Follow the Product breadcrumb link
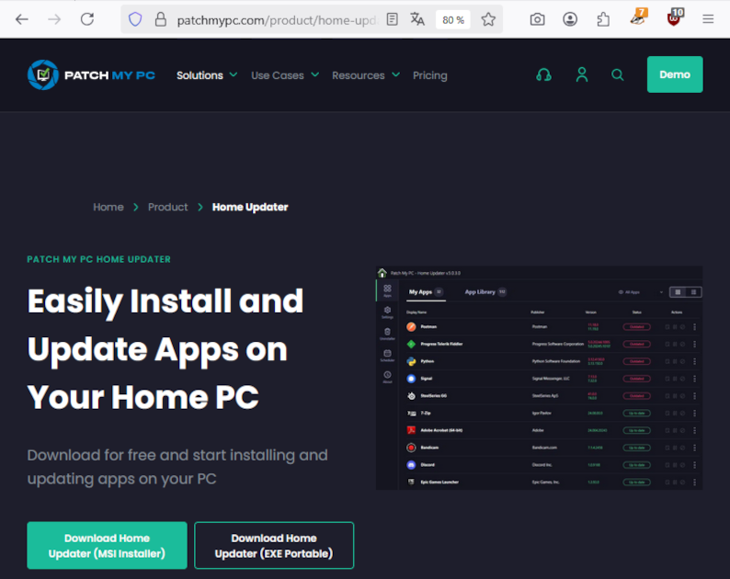Screen dimensions: 730x579 [168, 207]
